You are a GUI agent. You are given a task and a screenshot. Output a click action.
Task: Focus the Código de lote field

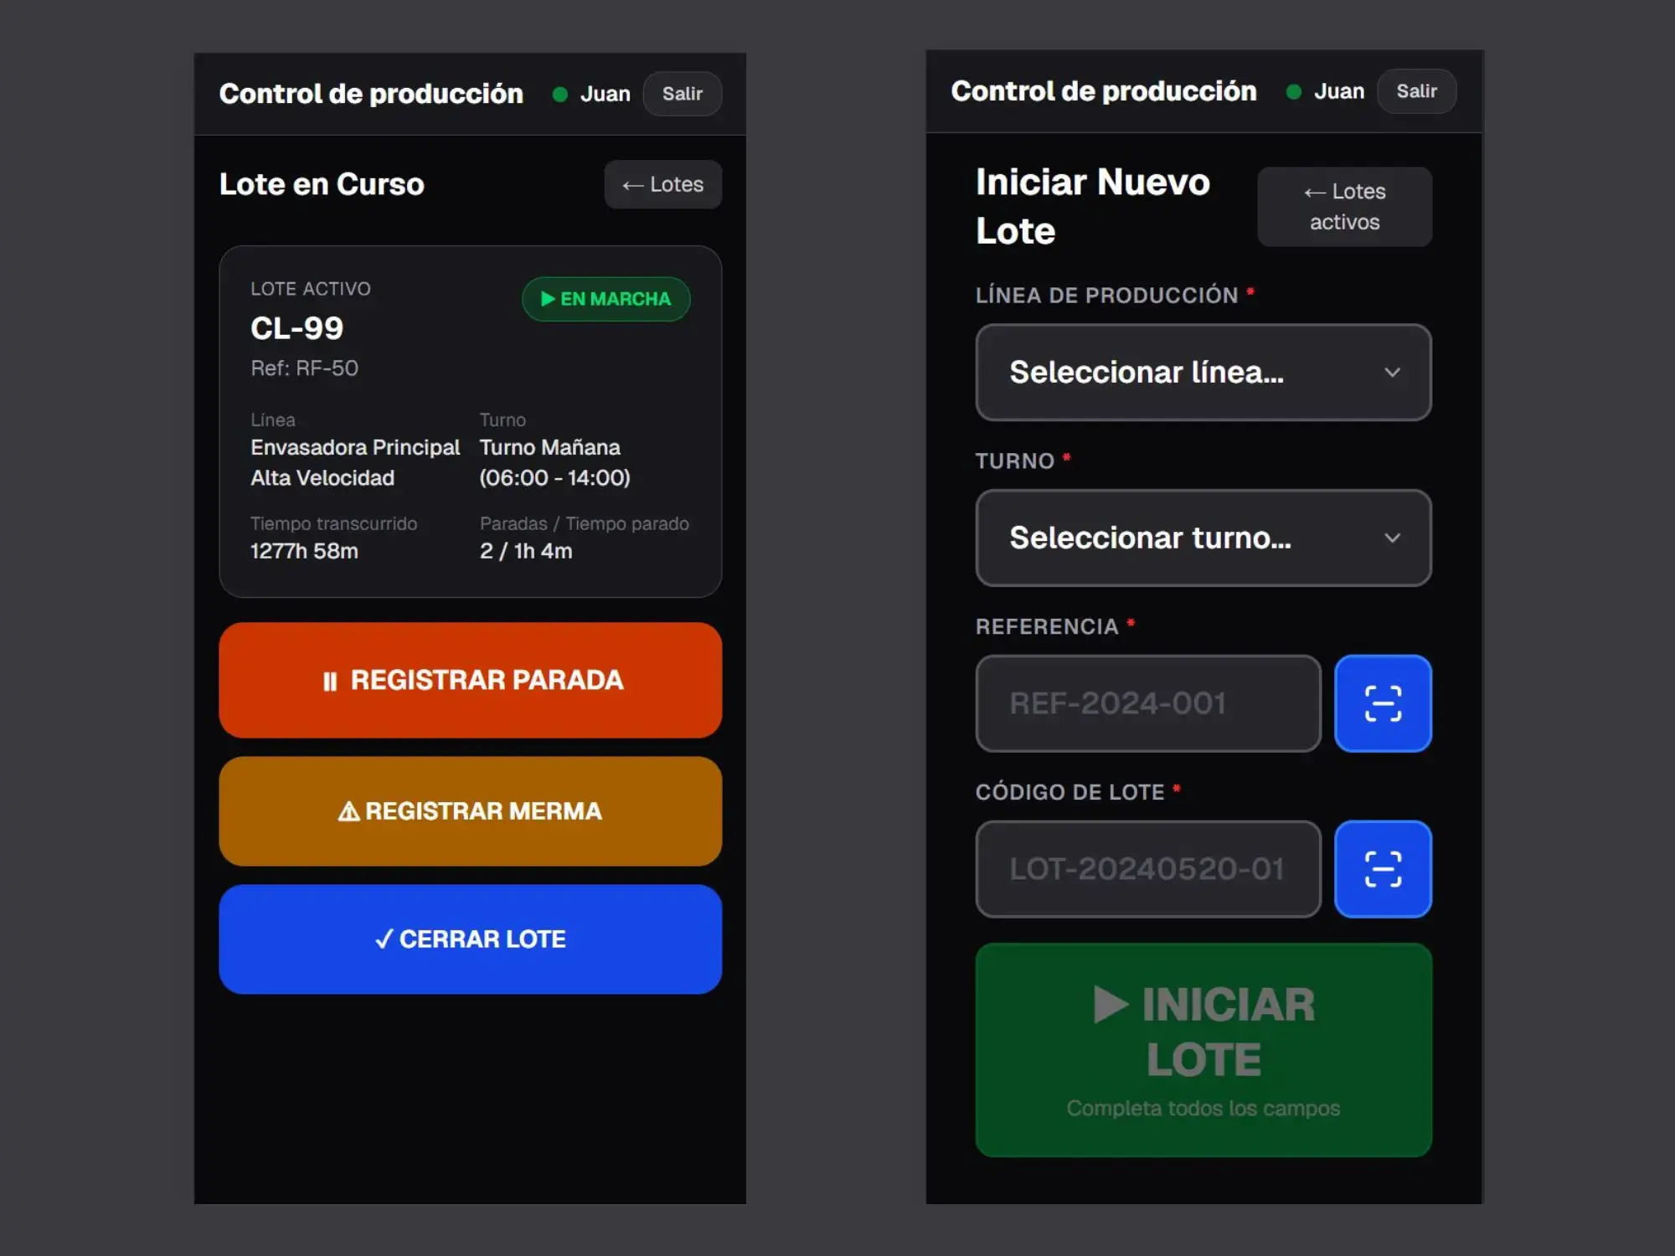[x=1148, y=868]
